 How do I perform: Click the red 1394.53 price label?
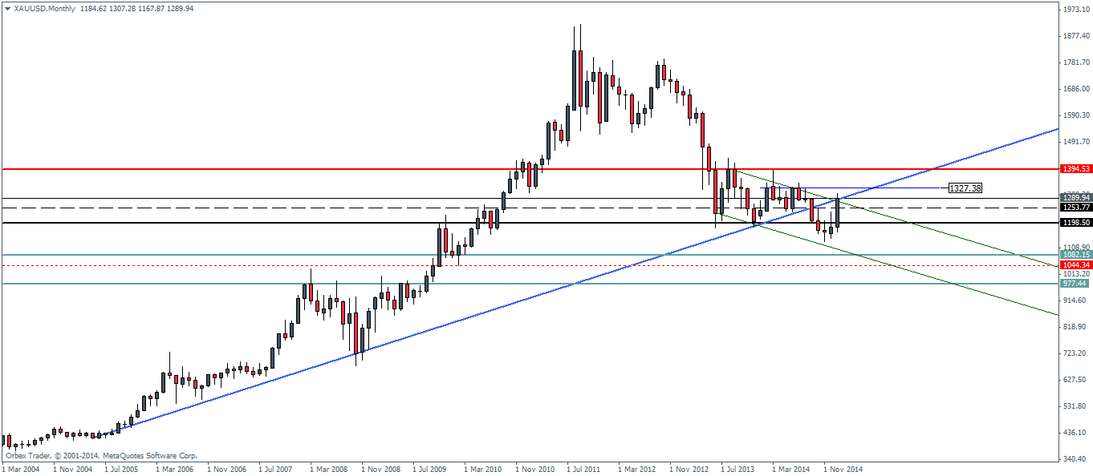pos(1075,169)
